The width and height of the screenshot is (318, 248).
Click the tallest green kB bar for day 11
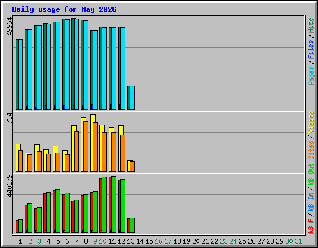pyautogui.click(x=114, y=205)
